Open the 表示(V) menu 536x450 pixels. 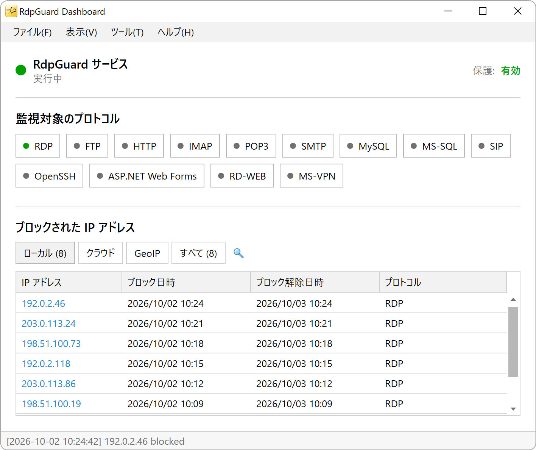coord(81,32)
